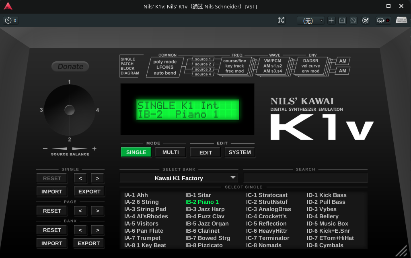Screen dimensions: 411x258
Task: Toggle the plugin bypass power icon
Action: click(x=366, y=20)
